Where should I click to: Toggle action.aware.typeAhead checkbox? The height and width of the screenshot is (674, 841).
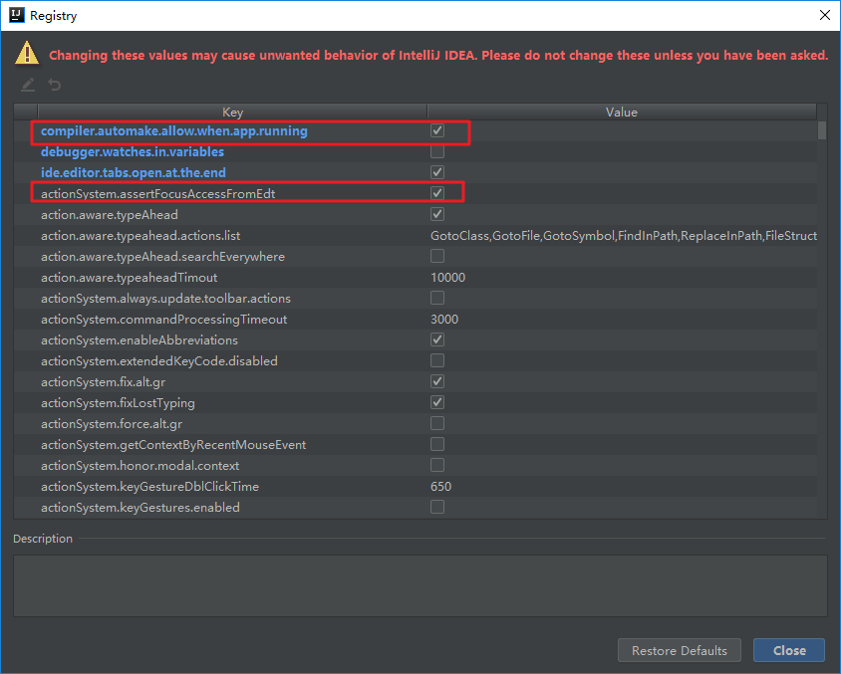point(437,214)
